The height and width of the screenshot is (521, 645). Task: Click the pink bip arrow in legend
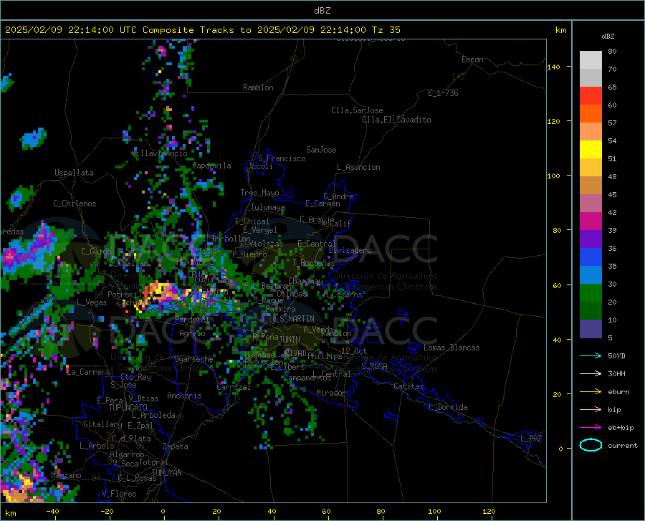click(591, 410)
